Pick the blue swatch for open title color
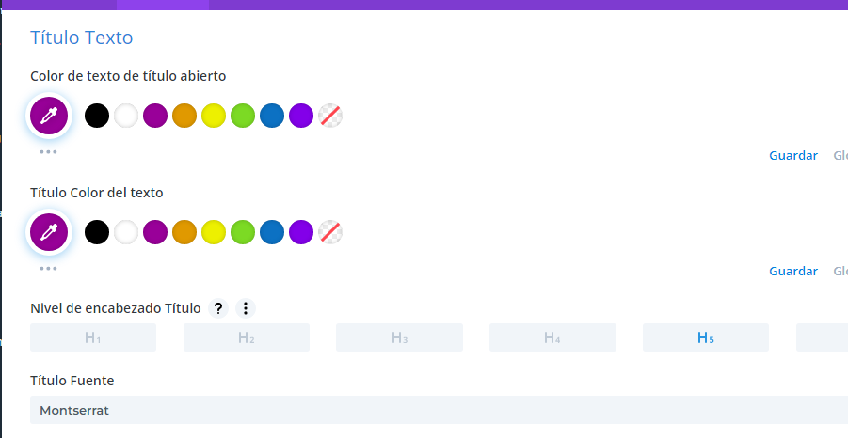The height and width of the screenshot is (438, 848). pyautogui.click(x=272, y=116)
